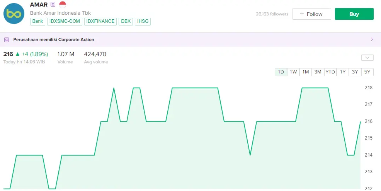Switch chart to 1M range

(x=305, y=72)
